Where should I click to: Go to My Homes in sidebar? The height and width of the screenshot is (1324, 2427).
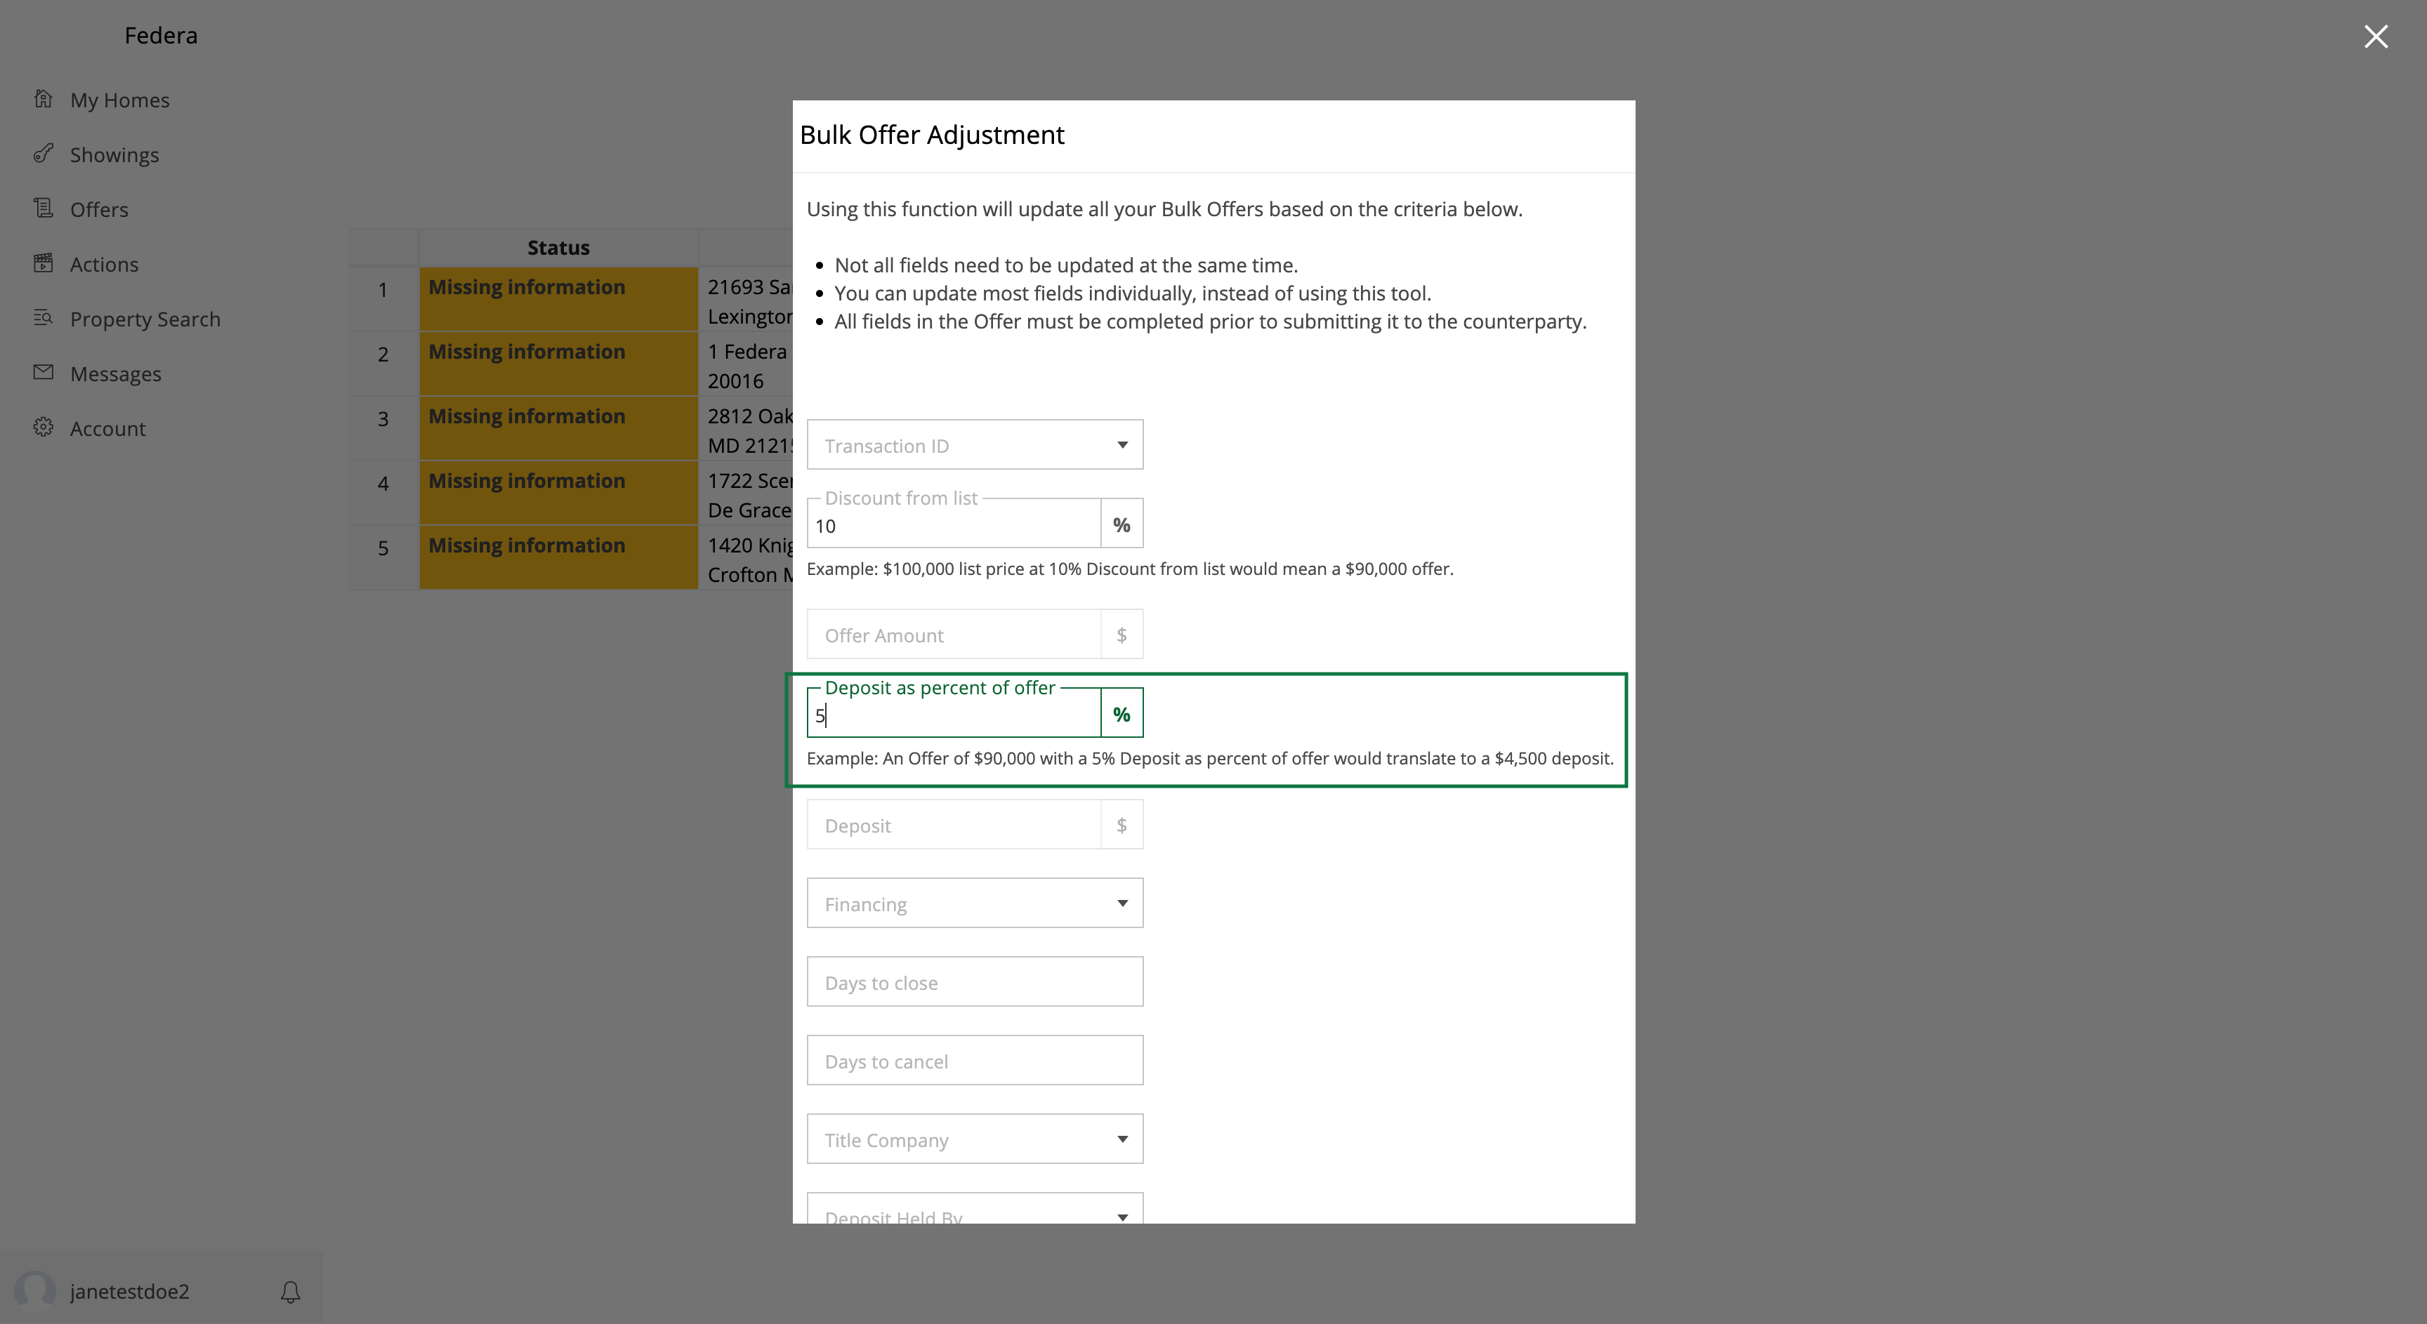click(119, 100)
